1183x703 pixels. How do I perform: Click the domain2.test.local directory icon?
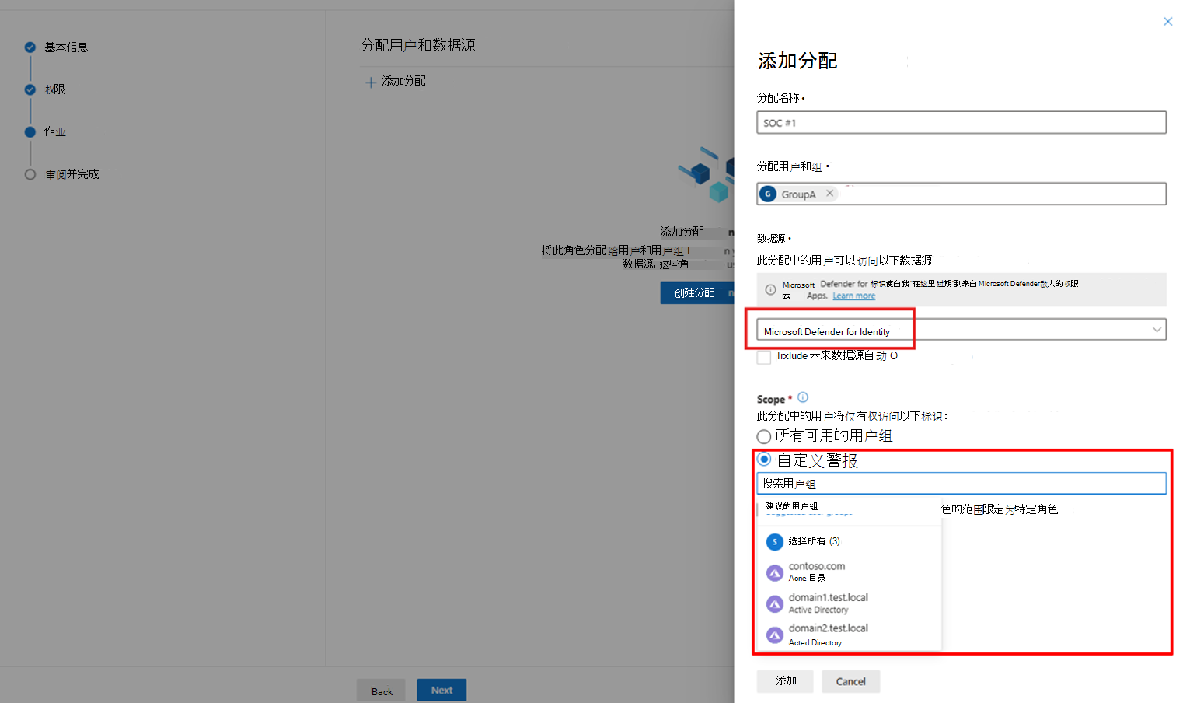775,635
